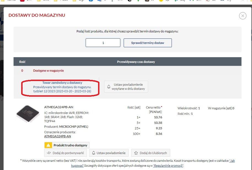Add product via Dodaj do porównywarki
The width and height of the screenshot is (252, 170).
[x=66, y=153]
